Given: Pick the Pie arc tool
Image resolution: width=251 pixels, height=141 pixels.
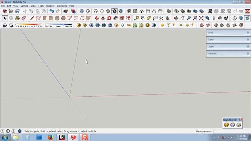Looking at the screenshot, I should pos(88,18).
